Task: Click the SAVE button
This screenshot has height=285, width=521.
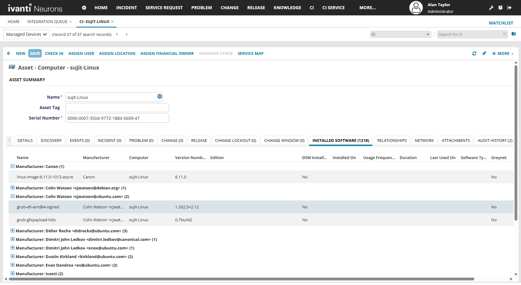Action: tap(35, 53)
